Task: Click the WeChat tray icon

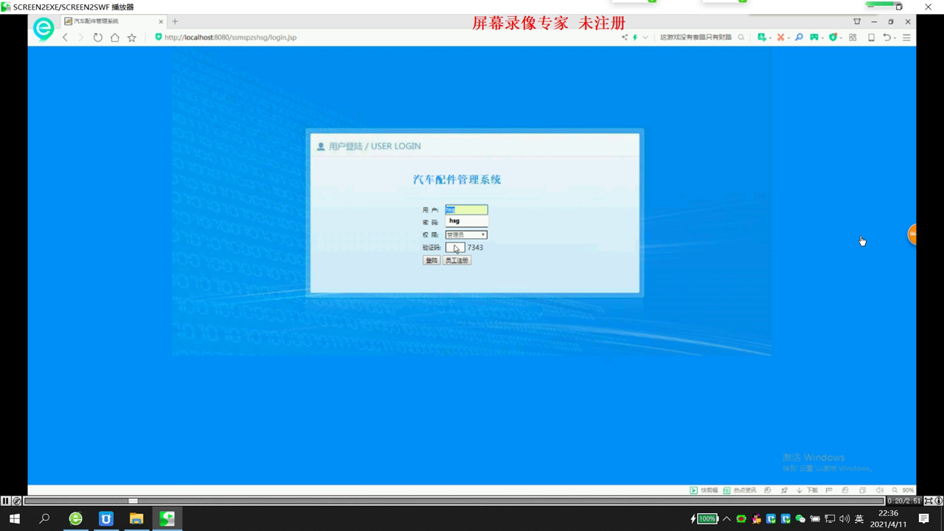Action: (800, 519)
